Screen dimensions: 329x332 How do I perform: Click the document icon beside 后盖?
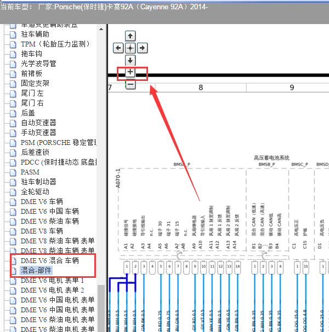[x=13, y=113]
